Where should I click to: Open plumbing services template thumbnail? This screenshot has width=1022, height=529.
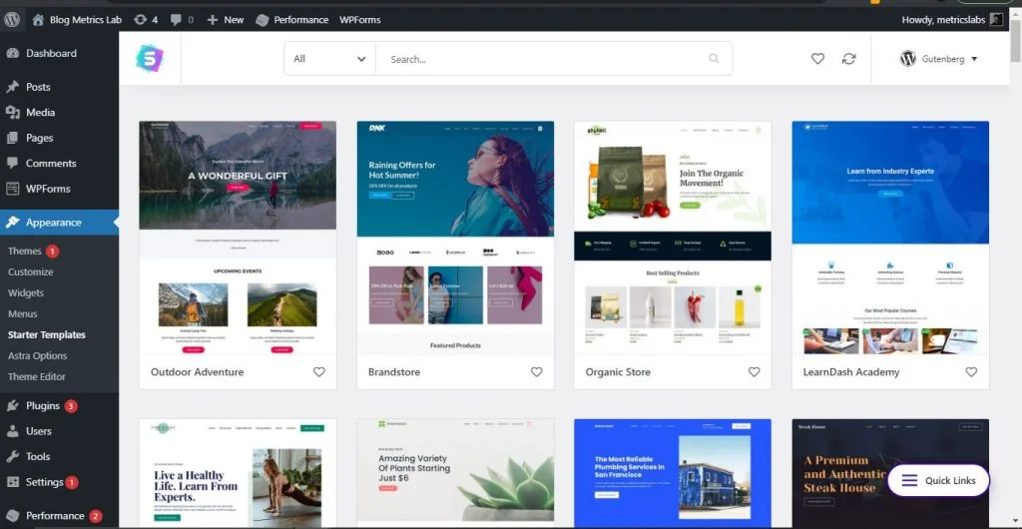point(673,473)
